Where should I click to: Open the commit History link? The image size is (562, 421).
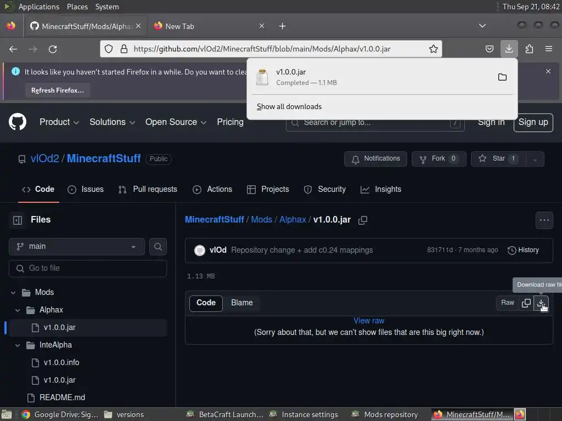(523, 250)
